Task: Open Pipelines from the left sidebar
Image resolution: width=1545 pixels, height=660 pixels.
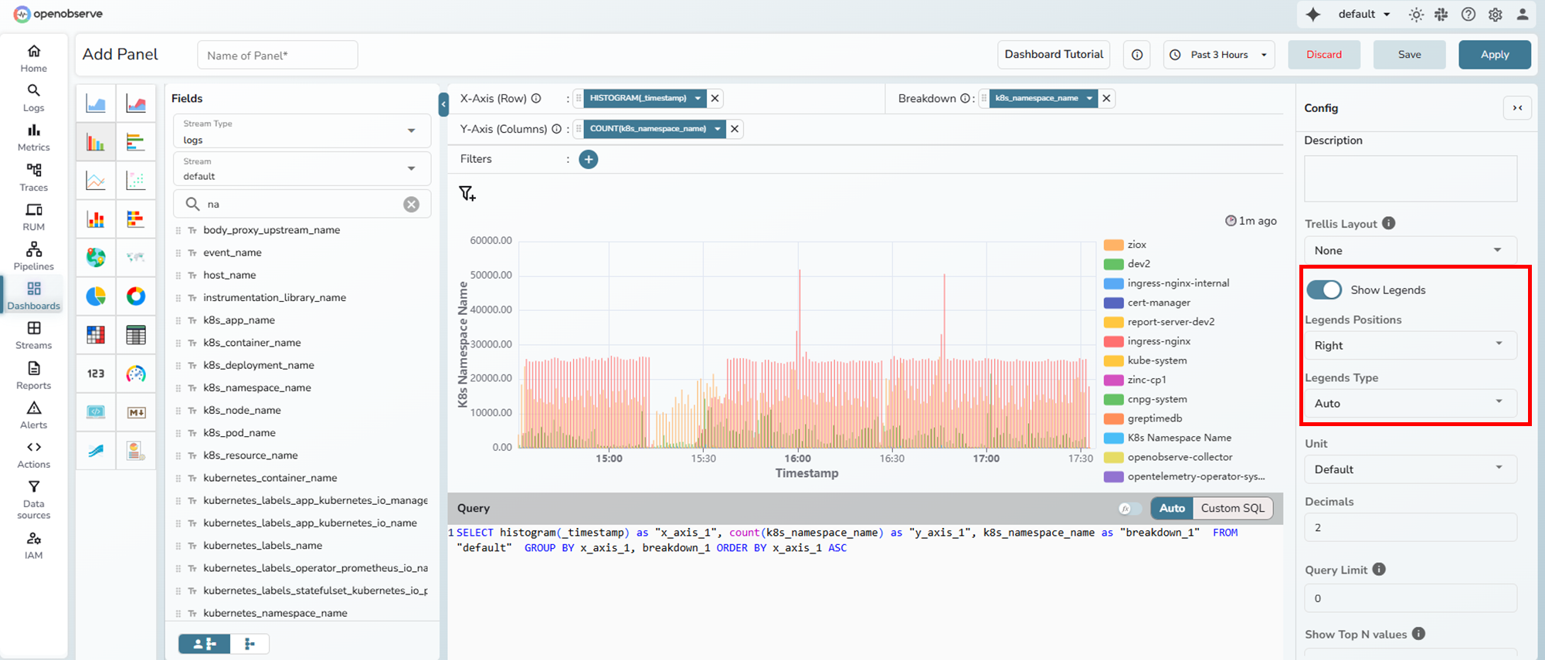Action: point(33,256)
